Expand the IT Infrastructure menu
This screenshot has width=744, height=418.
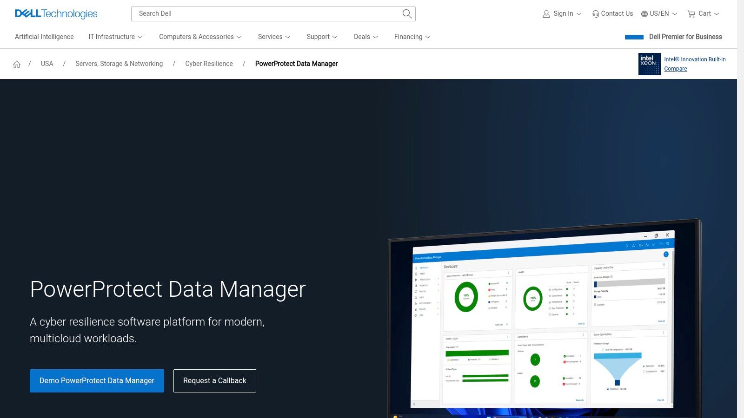115,37
